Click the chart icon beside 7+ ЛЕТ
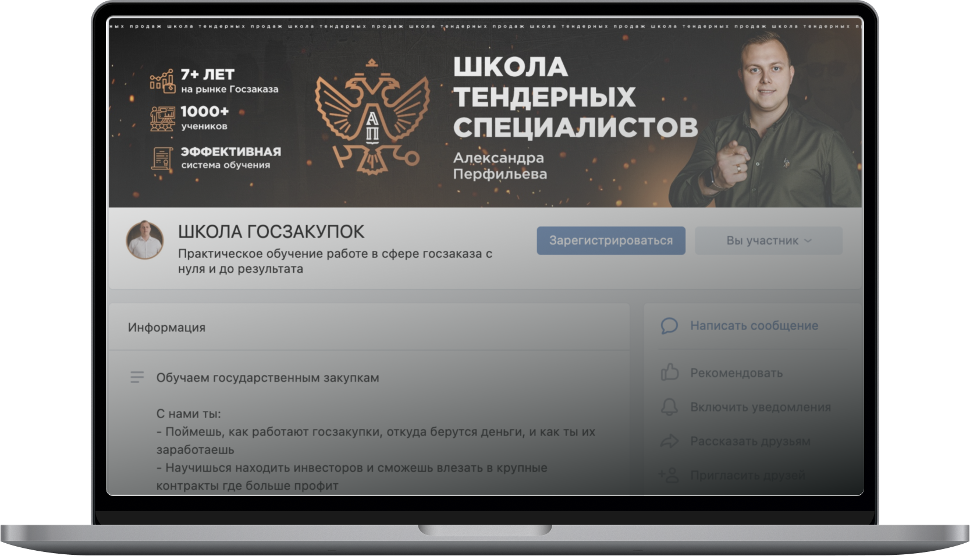 pyautogui.click(x=162, y=81)
